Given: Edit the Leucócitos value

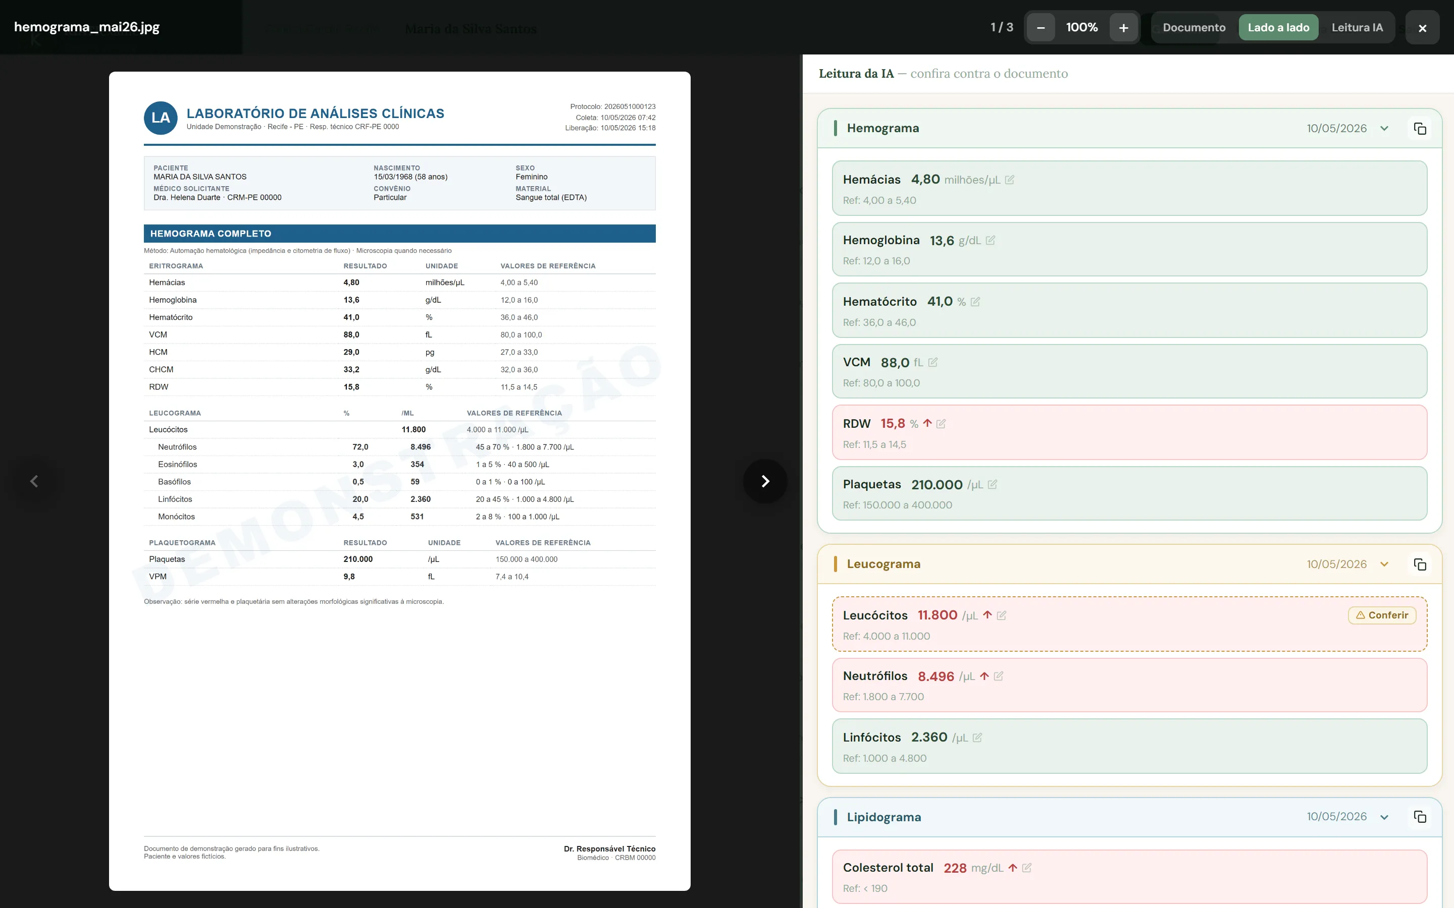Looking at the screenshot, I should coord(1001,615).
